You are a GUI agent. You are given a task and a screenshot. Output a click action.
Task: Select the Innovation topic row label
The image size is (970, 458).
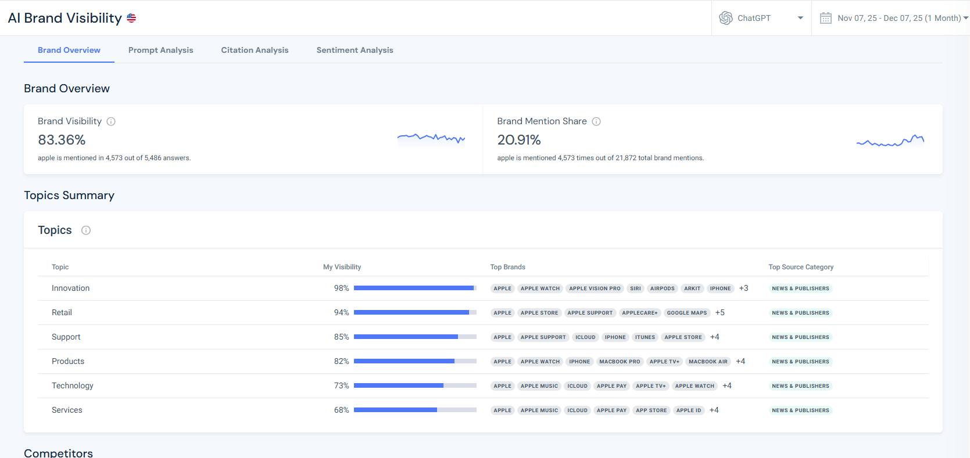(x=70, y=288)
